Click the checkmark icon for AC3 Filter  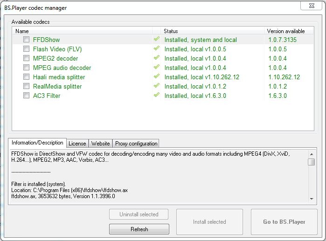tap(157, 95)
